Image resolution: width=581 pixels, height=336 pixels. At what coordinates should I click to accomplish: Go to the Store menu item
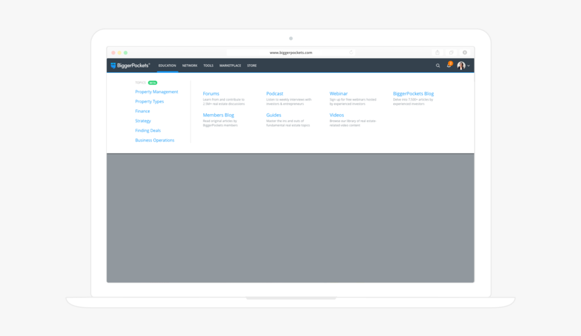coord(251,65)
